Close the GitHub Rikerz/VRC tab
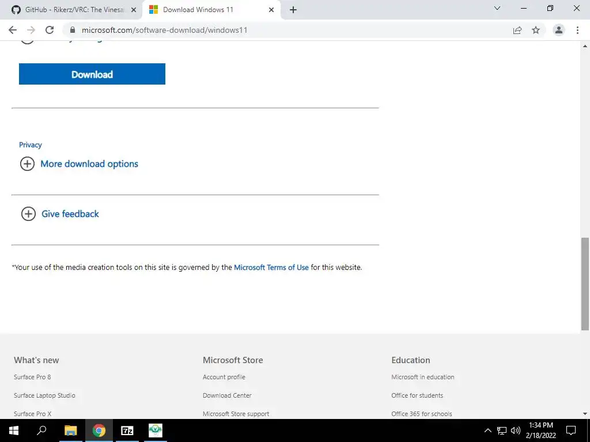 134,10
